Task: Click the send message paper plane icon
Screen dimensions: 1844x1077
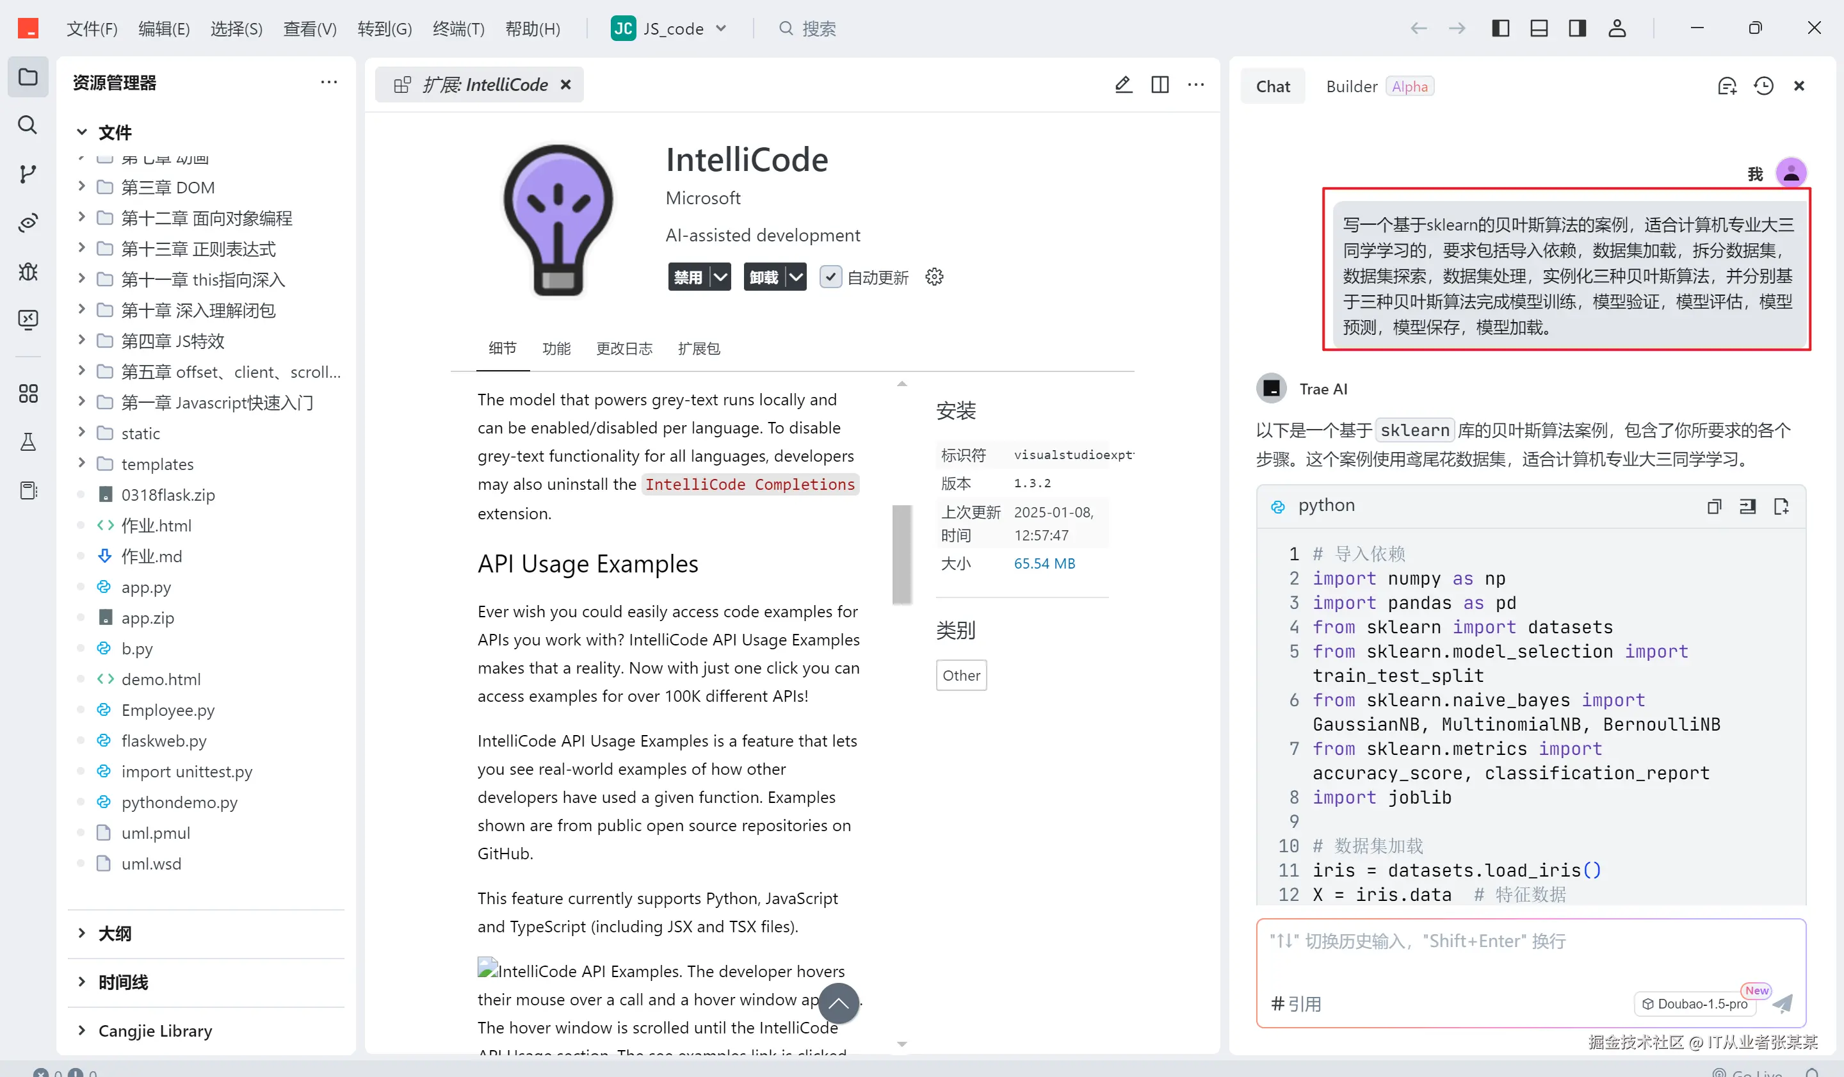Action: point(1783,1003)
